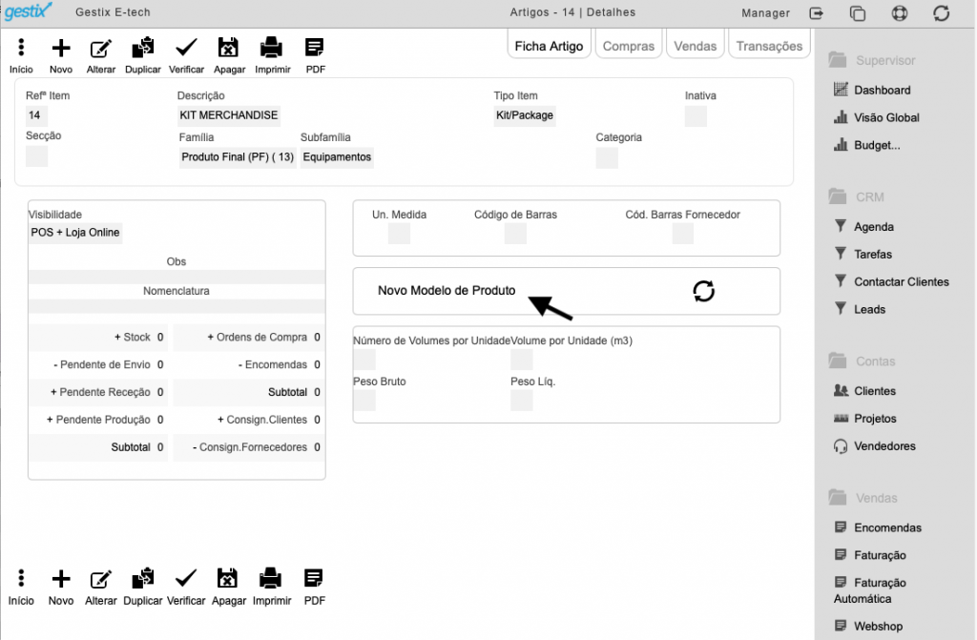Click the KIT MERCHANDISE description field

(229, 115)
